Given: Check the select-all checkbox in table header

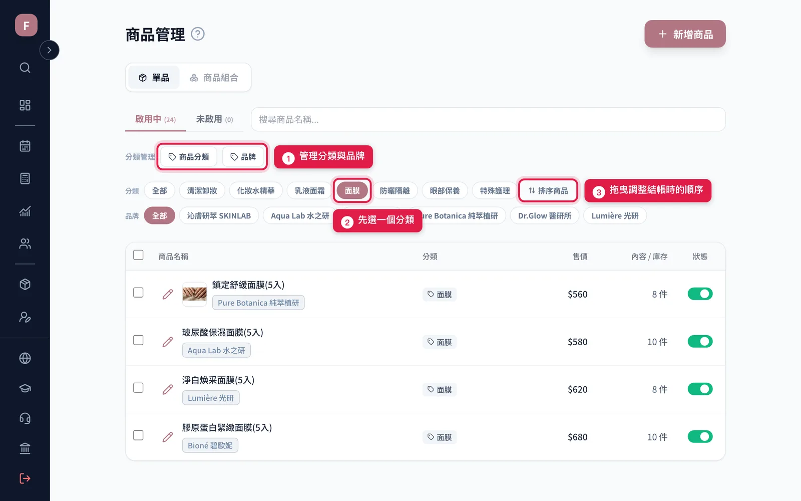Looking at the screenshot, I should point(139,255).
